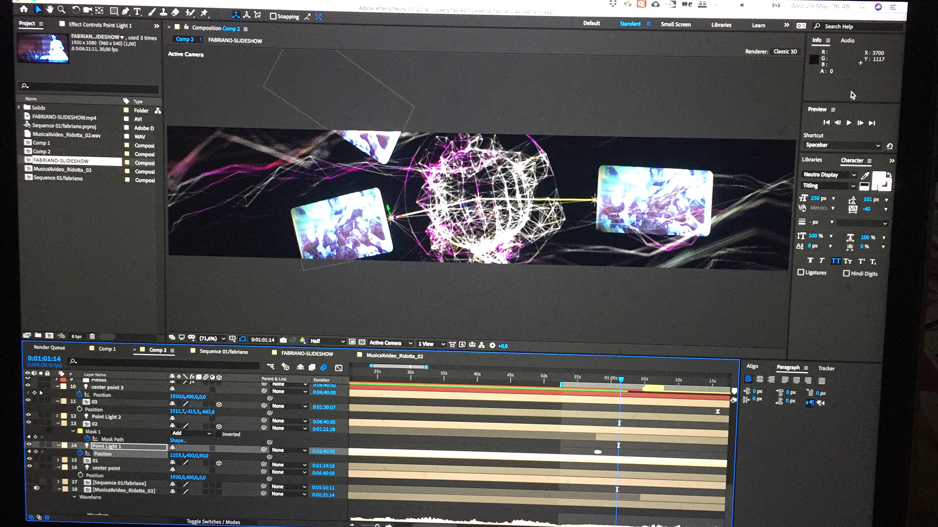Switch to the Default workspace
This screenshot has width=938, height=527.
[x=591, y=23]
